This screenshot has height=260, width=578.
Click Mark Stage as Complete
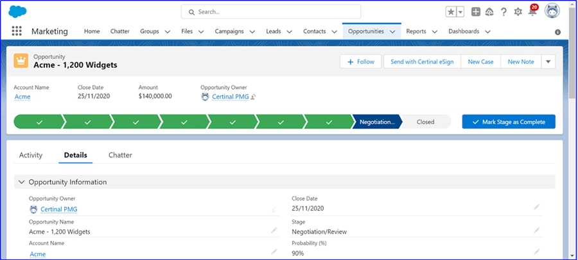509,122
